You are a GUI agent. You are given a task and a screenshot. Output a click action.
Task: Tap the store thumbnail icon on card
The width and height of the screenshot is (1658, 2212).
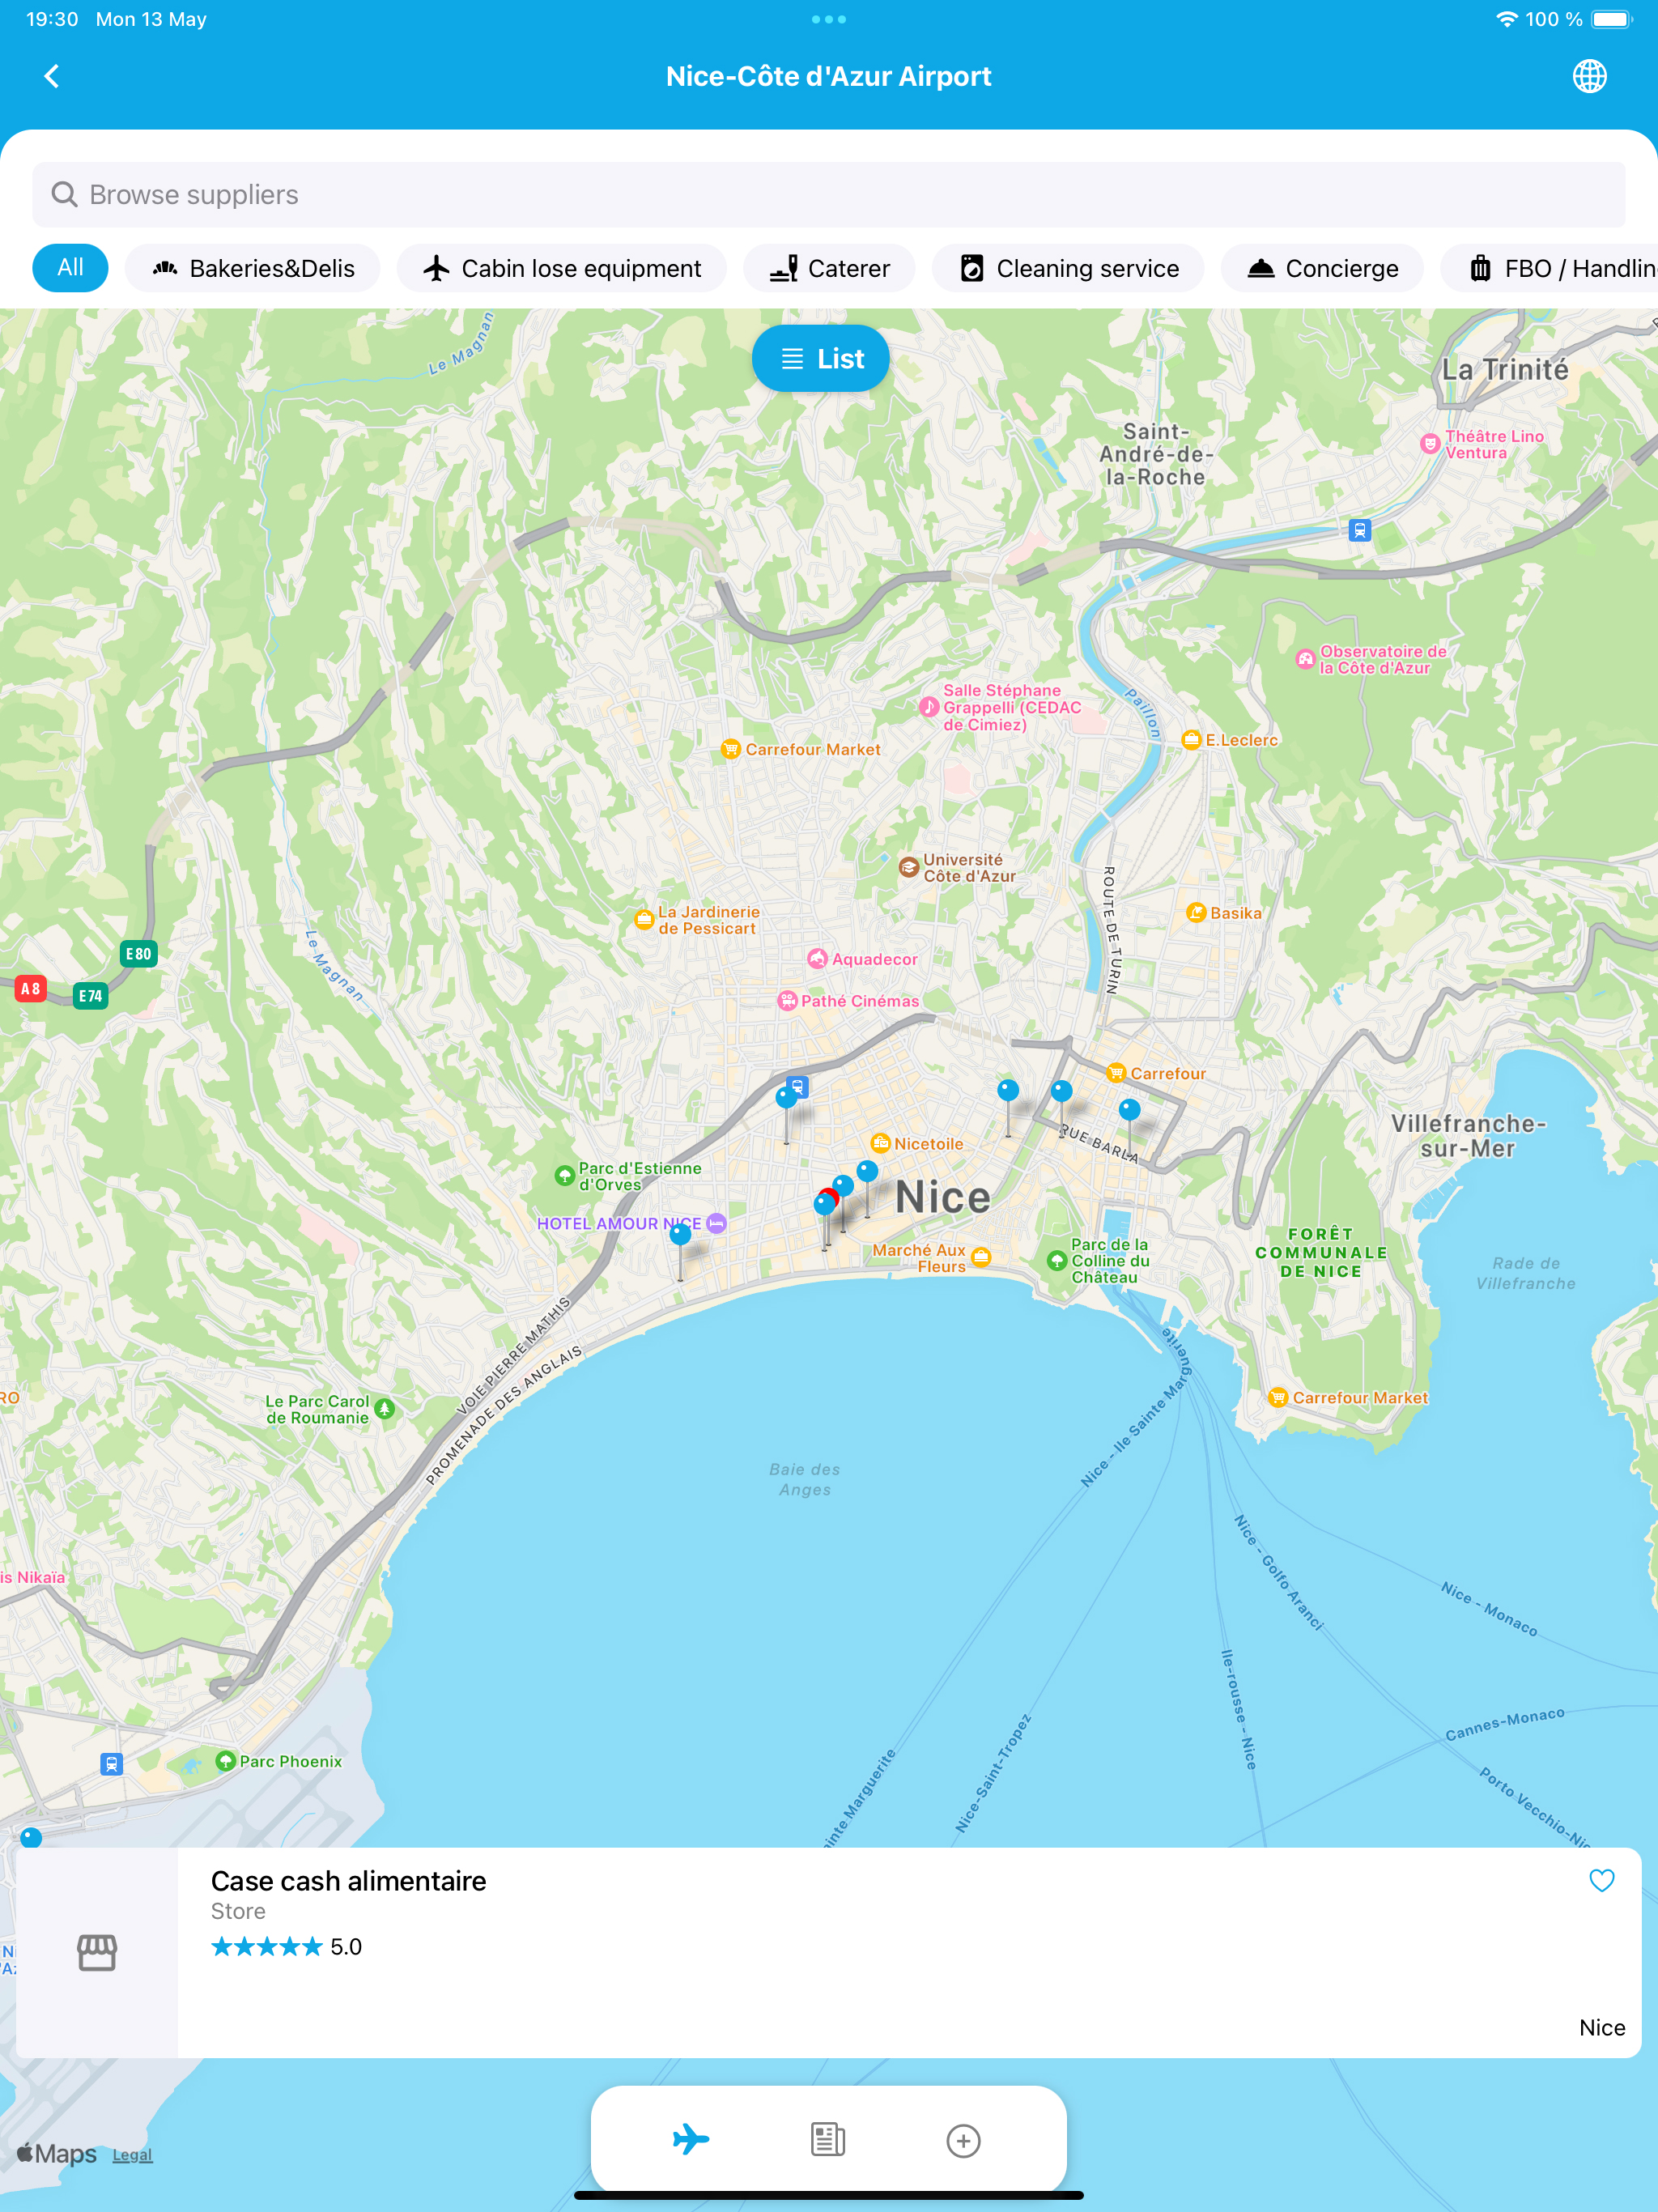pyautogui.click(x=97, y=1952)
